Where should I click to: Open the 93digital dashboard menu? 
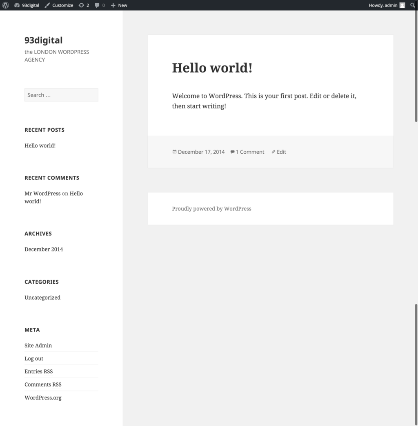click(27, 5)
